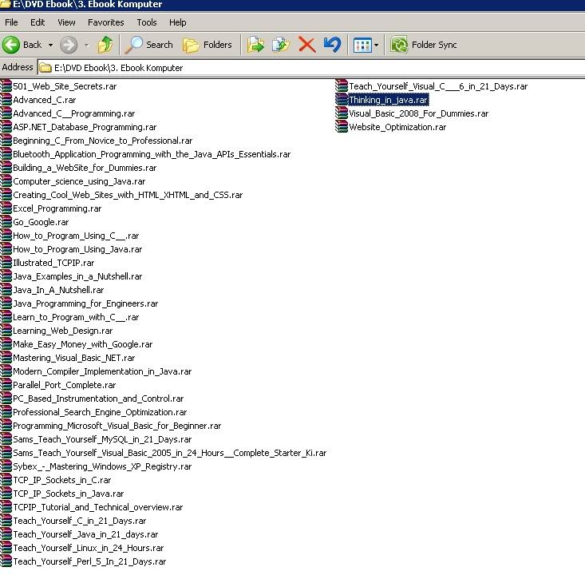Open the Edit menu

38,22
